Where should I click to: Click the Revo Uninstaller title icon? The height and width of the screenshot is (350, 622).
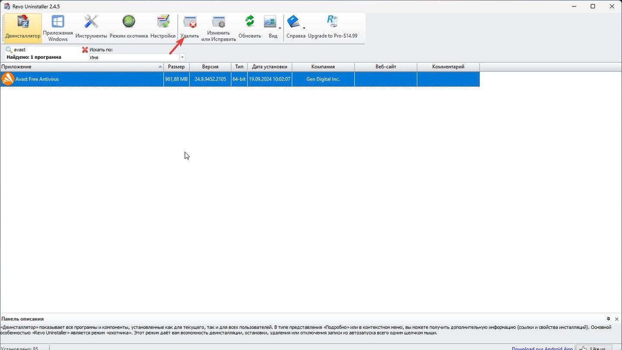pos(7,6)
